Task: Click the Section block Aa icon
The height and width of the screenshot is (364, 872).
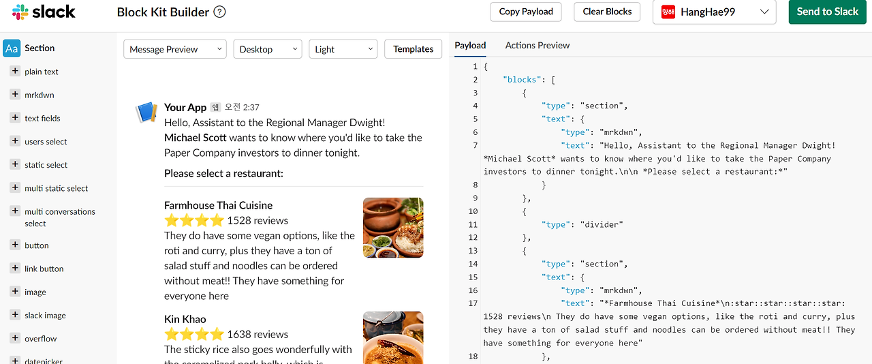Action: pyautogui.click(x=12, y=48)
